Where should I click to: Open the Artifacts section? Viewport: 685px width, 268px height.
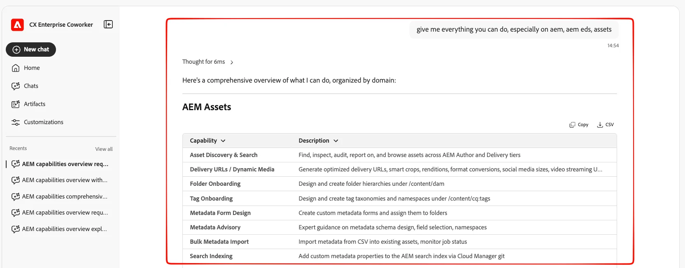35,104
